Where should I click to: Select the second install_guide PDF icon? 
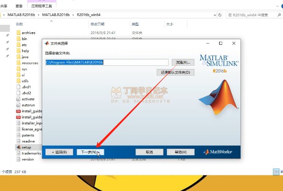(x=18, y=117)
